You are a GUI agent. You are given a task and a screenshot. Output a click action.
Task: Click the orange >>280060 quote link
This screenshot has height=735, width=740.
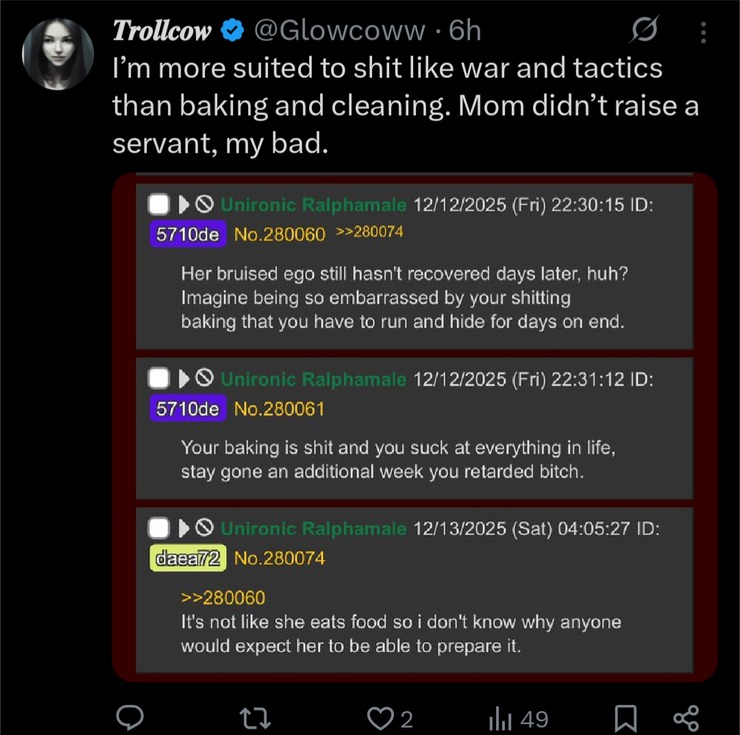pyautogui.click(x=223, y=597)
